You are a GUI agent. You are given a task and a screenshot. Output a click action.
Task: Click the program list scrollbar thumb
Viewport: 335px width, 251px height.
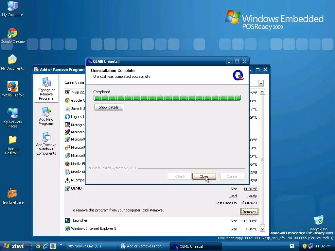(x=262, y=159)
